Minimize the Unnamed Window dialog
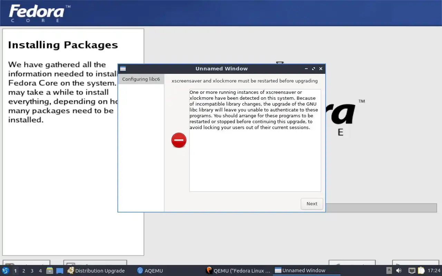This screenshot has width=442, height=276. pyautogui.click(x=306, y=69)
